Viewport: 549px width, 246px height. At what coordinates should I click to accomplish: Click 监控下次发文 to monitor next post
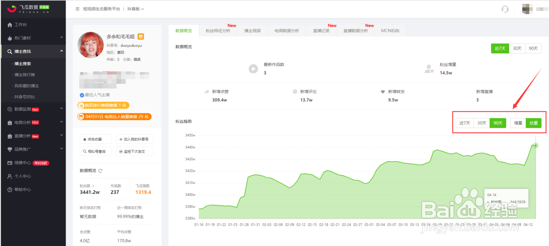tap(134, 151)
